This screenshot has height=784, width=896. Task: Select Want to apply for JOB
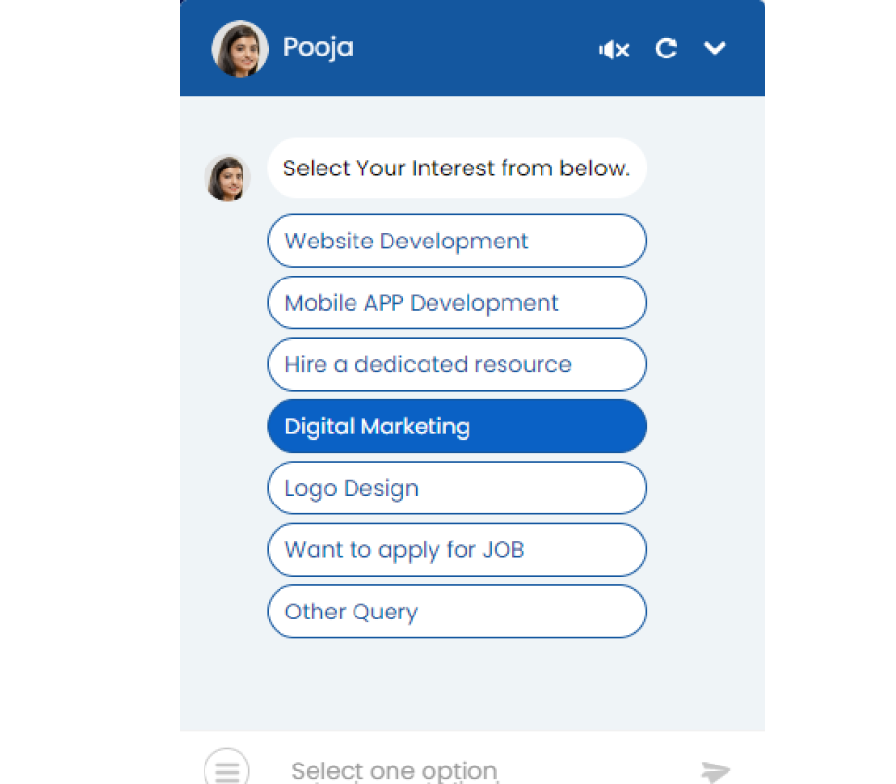coord(457,549)
